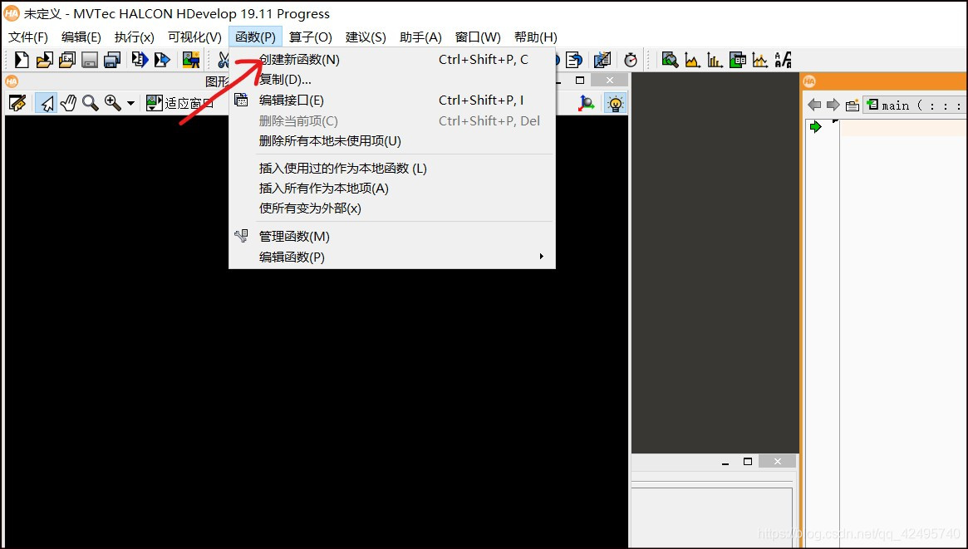Choose 使所有变为外部(x) entry
This screenshot has width=968, height=549.
pos(392,208)
